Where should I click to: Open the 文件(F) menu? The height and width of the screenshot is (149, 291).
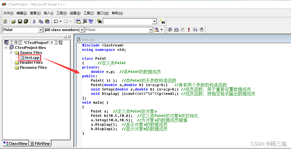pyautogui.click(x=9, y=13)
